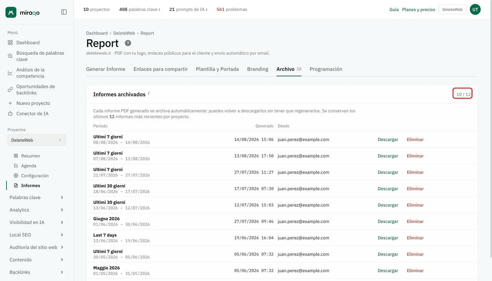
Task: Click the Configuración gear icon
Action: coord(16,175)
